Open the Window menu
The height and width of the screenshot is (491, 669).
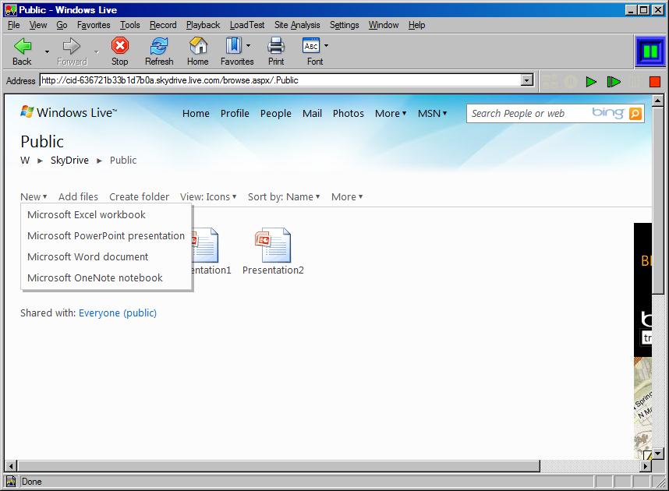pyautogui.click(x=384, y=25)
